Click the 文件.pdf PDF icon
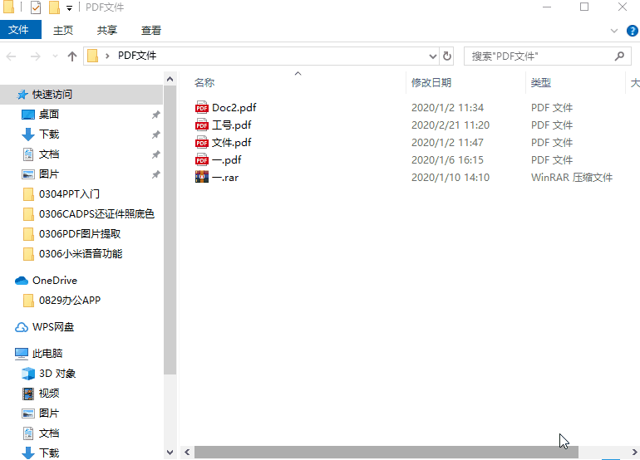This screenshot has height=460, width=640. 202,143
